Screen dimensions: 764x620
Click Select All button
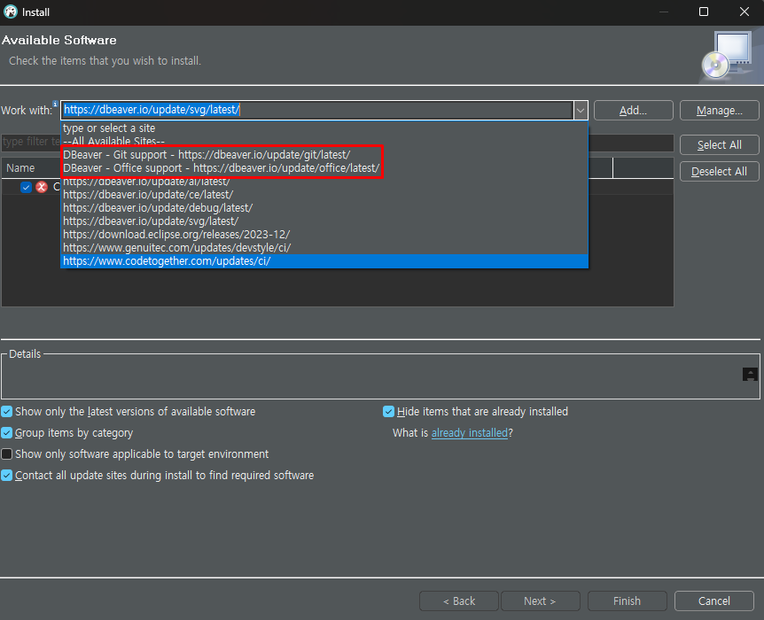pos(719,144)
